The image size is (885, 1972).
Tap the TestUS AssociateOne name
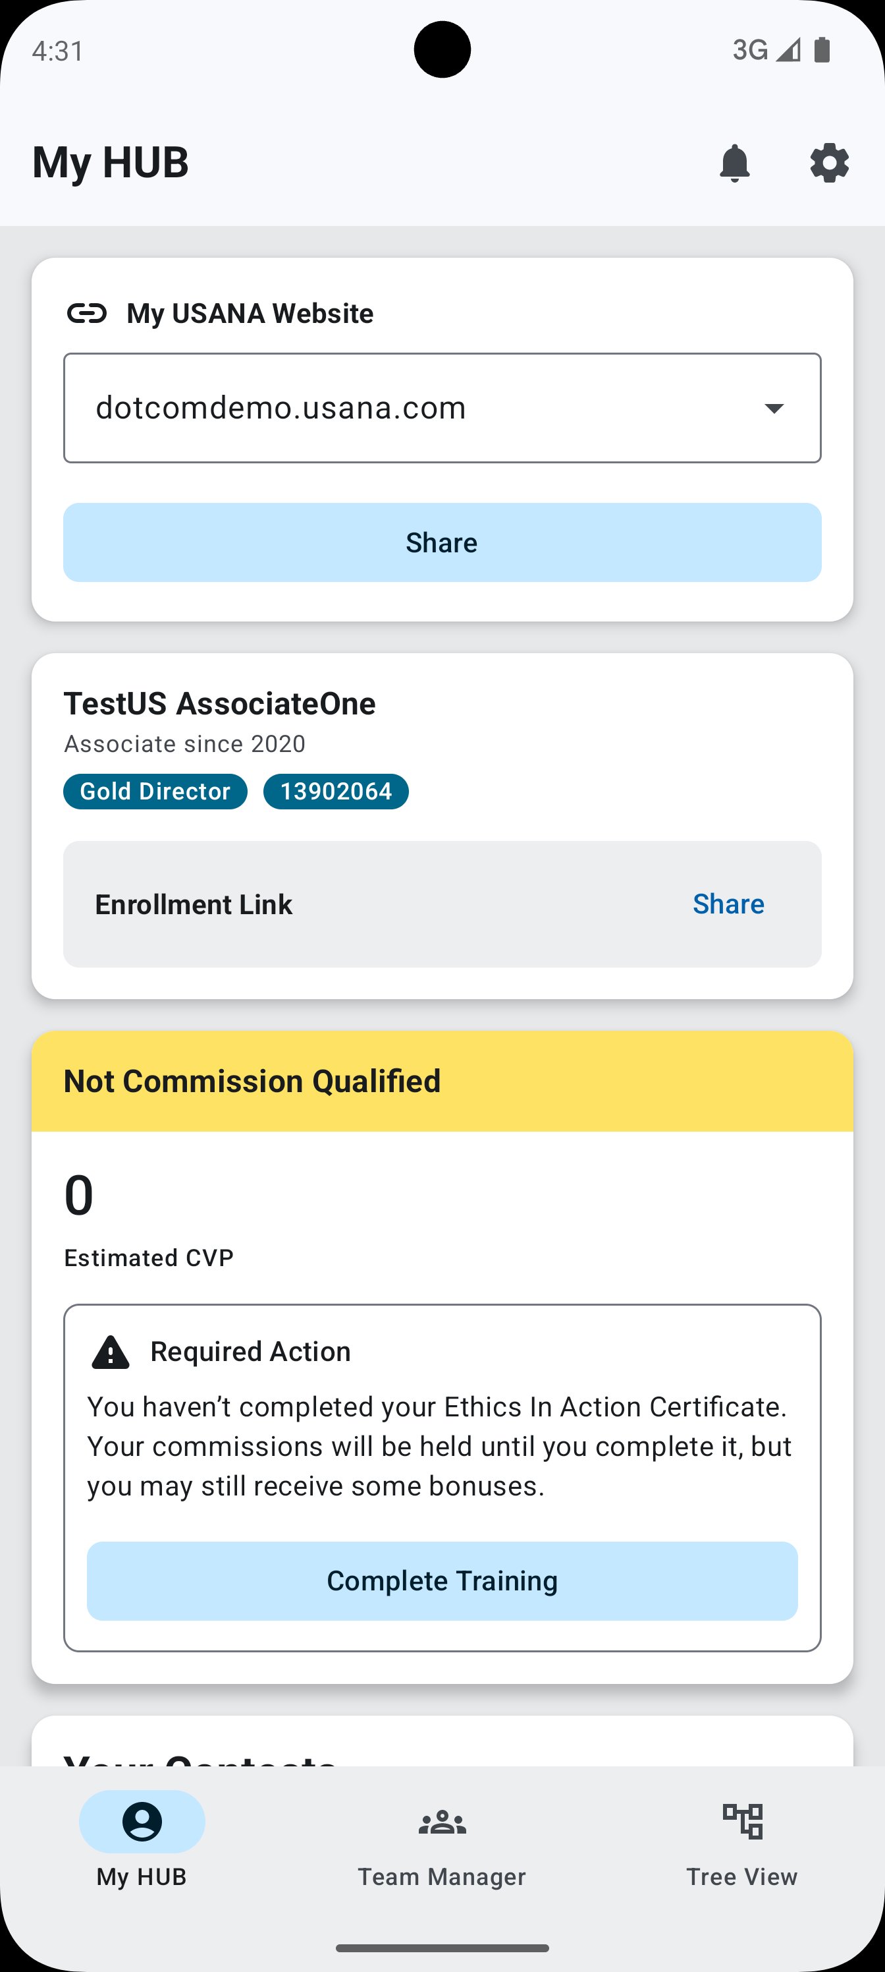(x=219, y=703)
